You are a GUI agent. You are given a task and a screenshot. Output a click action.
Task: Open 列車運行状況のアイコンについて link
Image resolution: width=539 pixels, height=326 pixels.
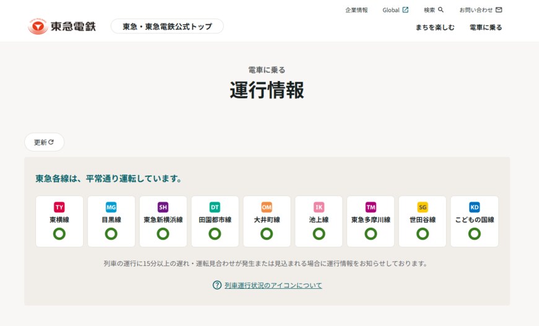[273, 285]
